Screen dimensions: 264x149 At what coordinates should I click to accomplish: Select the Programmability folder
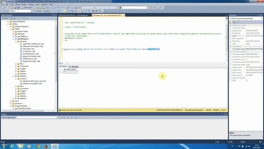pos(21,106)
